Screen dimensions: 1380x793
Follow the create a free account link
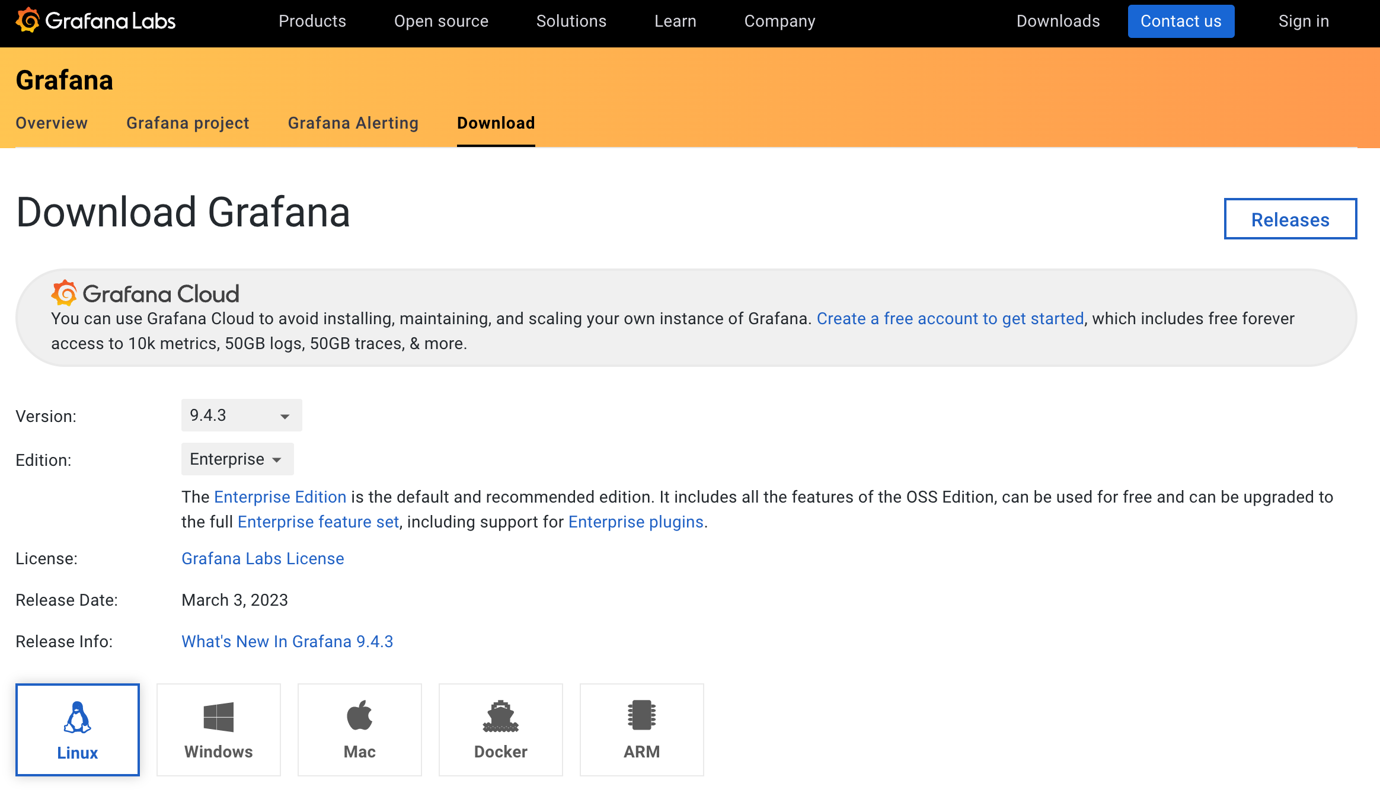(950, 318)
